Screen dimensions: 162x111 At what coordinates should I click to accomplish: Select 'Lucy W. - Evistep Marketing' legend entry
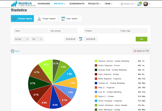tap(110, 92)
